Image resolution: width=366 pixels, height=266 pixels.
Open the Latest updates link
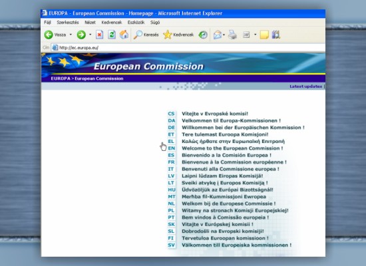[306, 86]
